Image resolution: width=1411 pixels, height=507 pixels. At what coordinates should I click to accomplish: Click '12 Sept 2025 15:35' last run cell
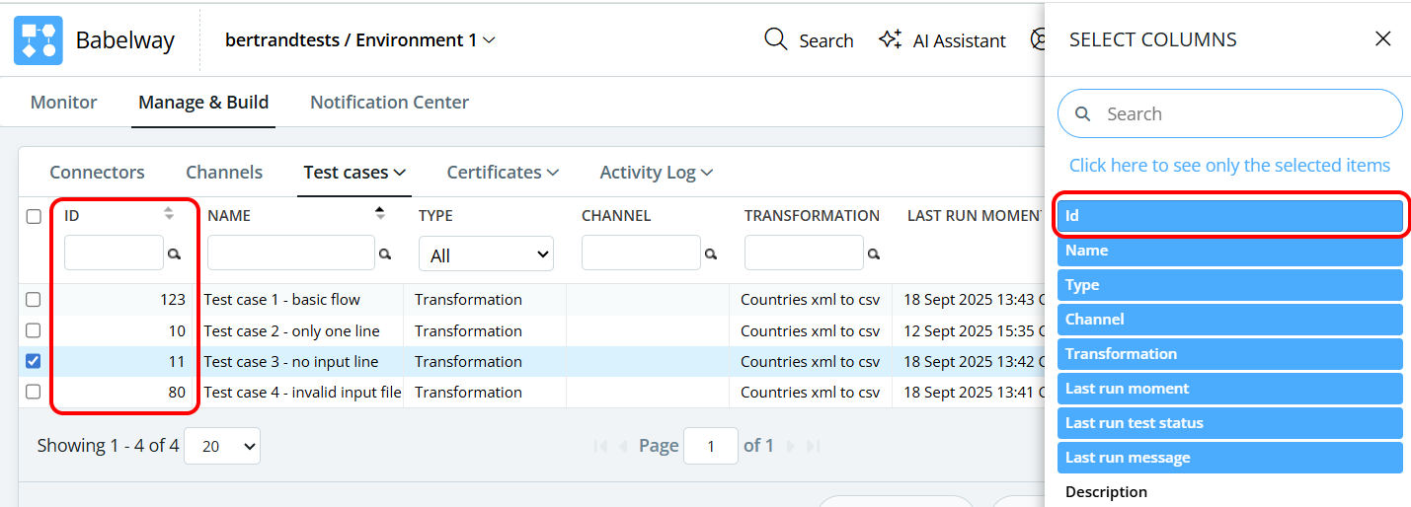(969, 330)
